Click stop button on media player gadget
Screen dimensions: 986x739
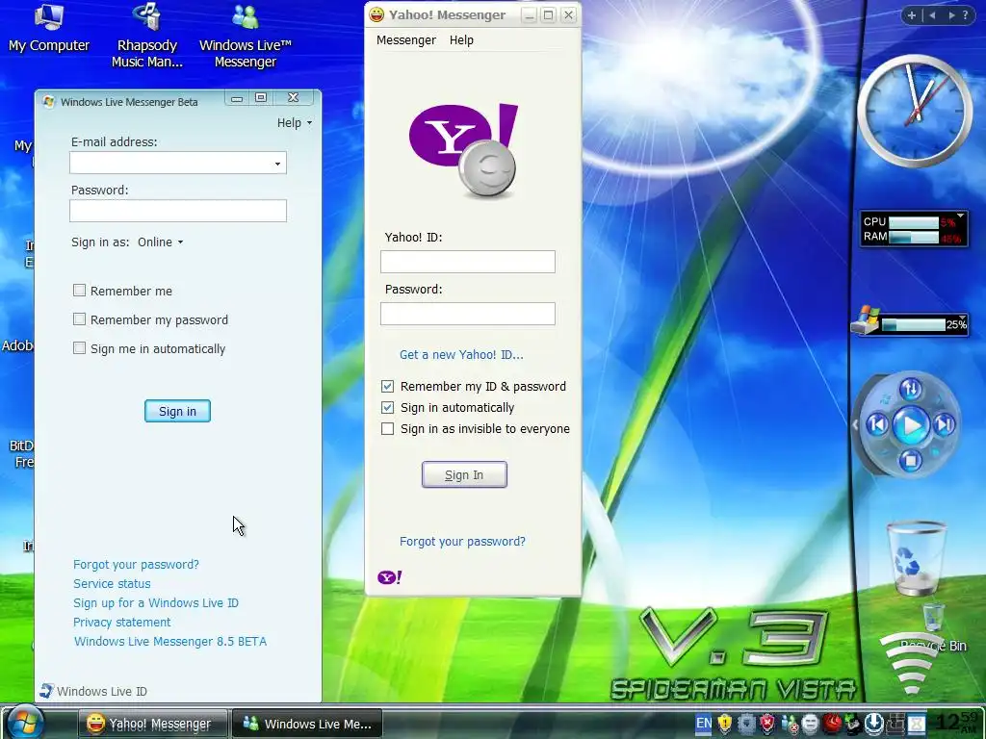tap(910, 461)
